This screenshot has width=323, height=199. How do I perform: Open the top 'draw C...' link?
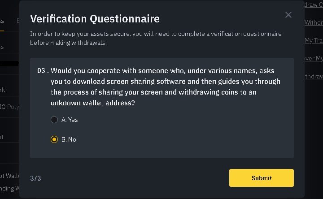click(314, 4)
